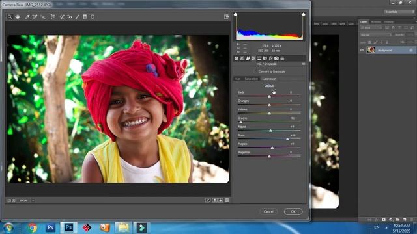Switch to the Actions panel tab
The height and width of the screenshot is (234, 417).
376,21
